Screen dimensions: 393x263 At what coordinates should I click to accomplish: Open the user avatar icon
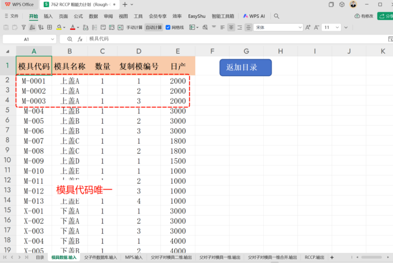pos(353,4)
